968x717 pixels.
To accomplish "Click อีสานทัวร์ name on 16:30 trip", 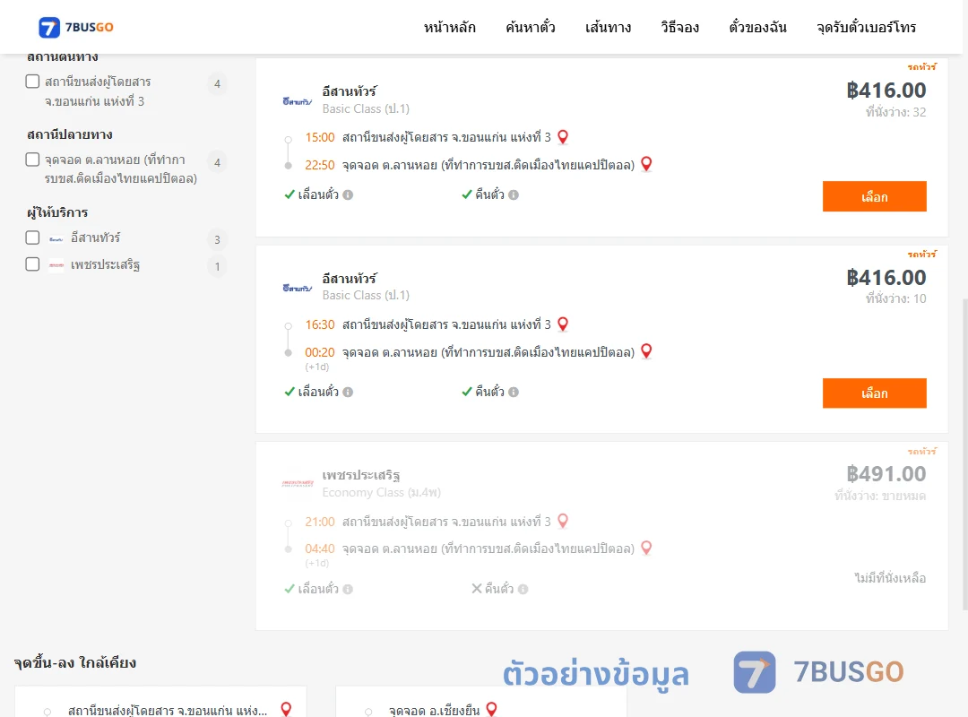I will [x=350, y=279].
